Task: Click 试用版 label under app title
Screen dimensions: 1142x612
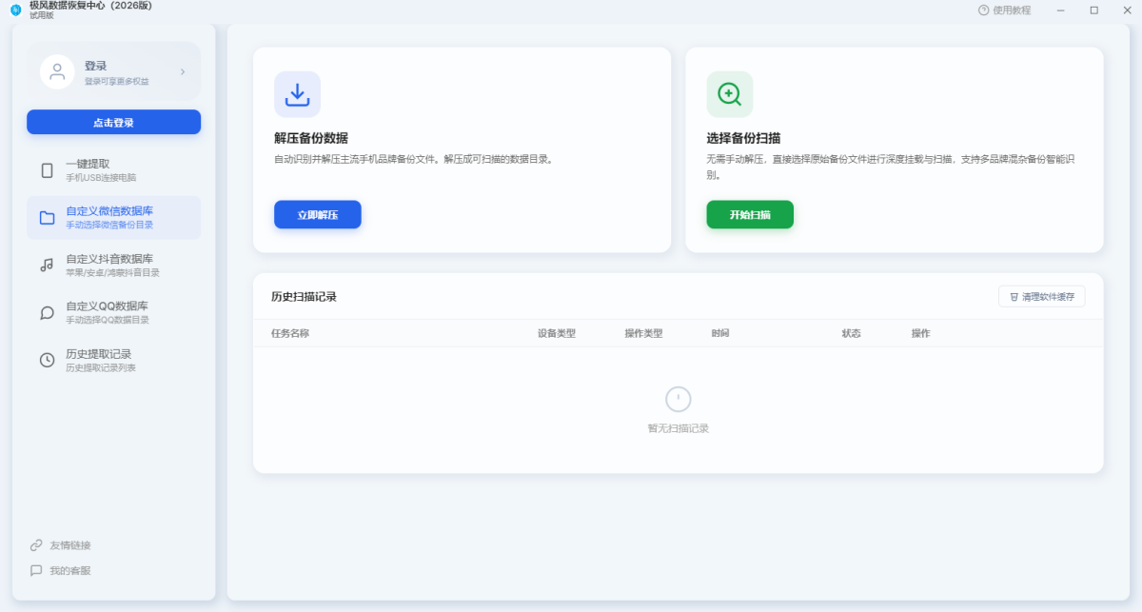Action: 42,16
